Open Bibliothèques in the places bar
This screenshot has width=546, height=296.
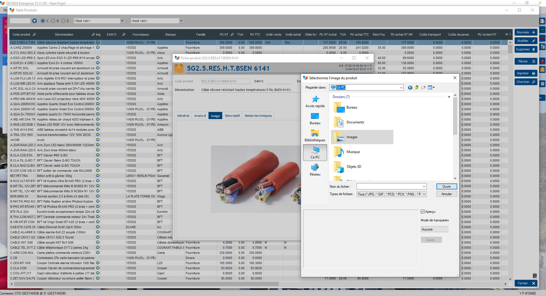315,136
